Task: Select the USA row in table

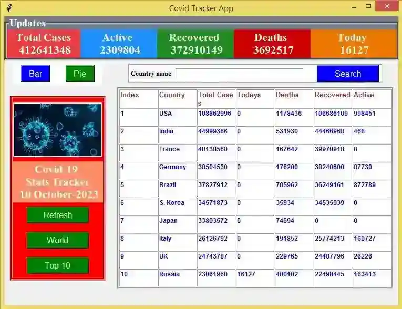Action: tap(255, 117)
